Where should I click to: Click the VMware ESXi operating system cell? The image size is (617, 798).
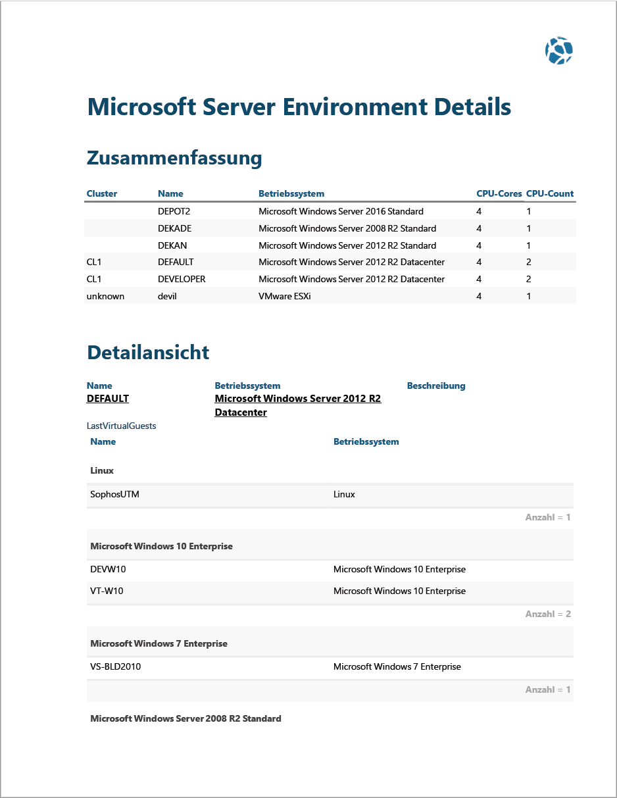285,296
